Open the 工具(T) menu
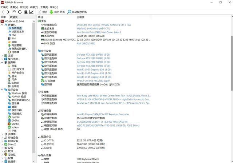 pyautogui.click(x=44, y=7)
